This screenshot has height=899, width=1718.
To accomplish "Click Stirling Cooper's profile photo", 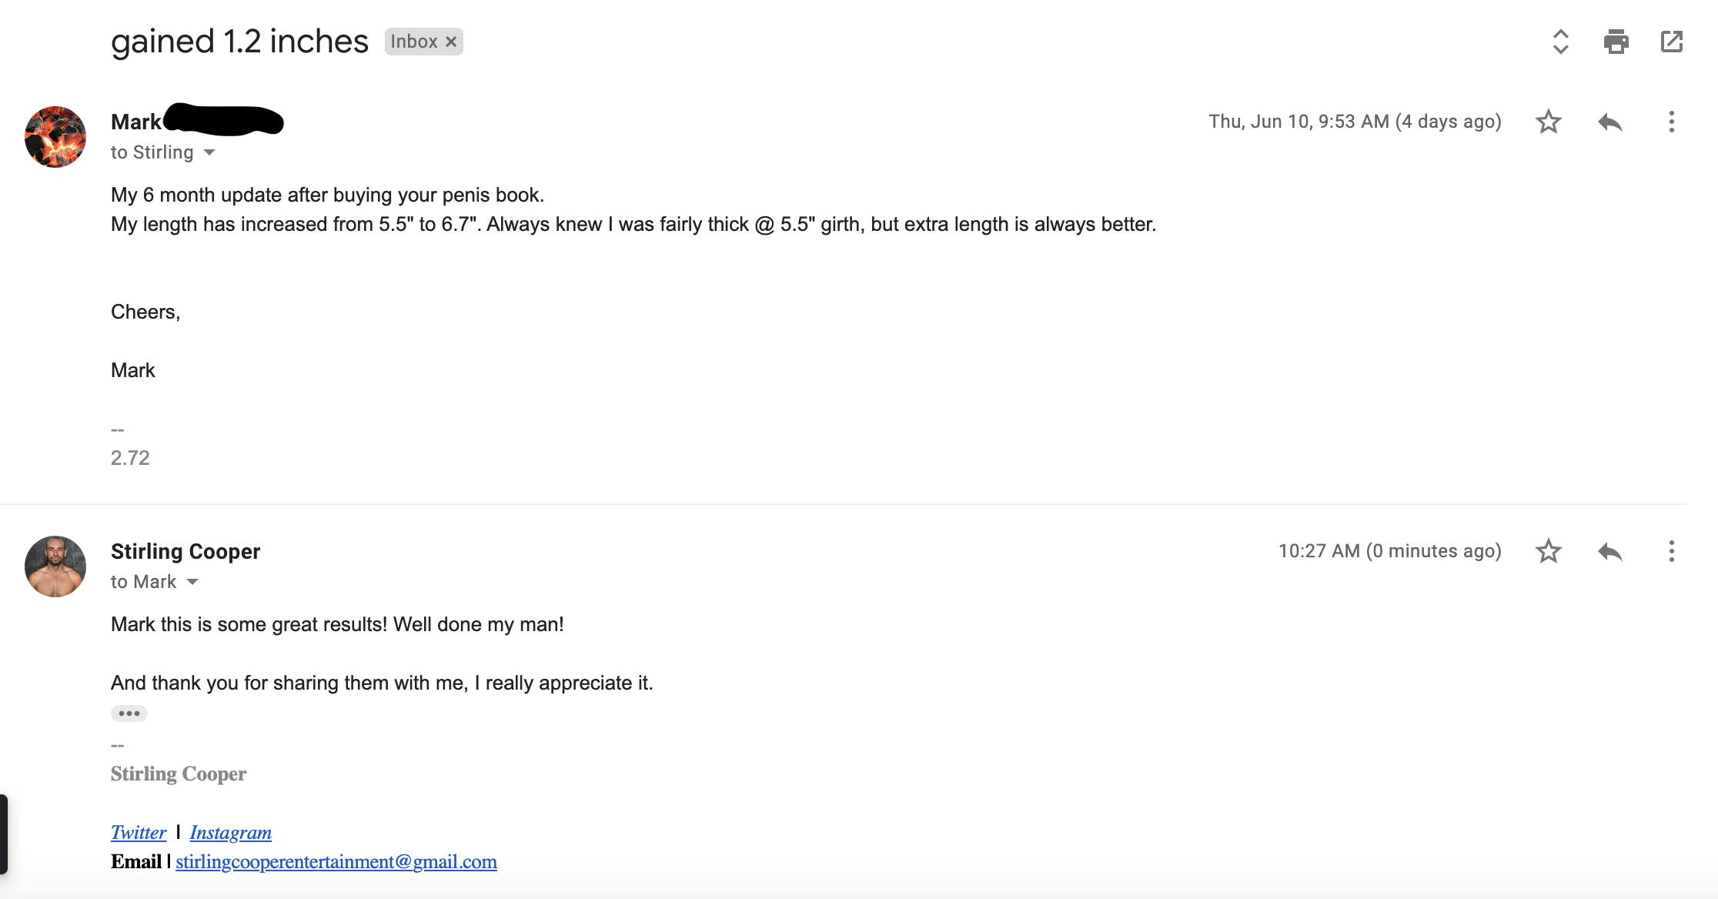I will [x=55, y=566].
